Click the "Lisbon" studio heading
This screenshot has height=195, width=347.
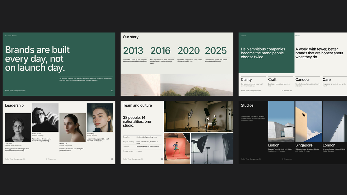274,145
